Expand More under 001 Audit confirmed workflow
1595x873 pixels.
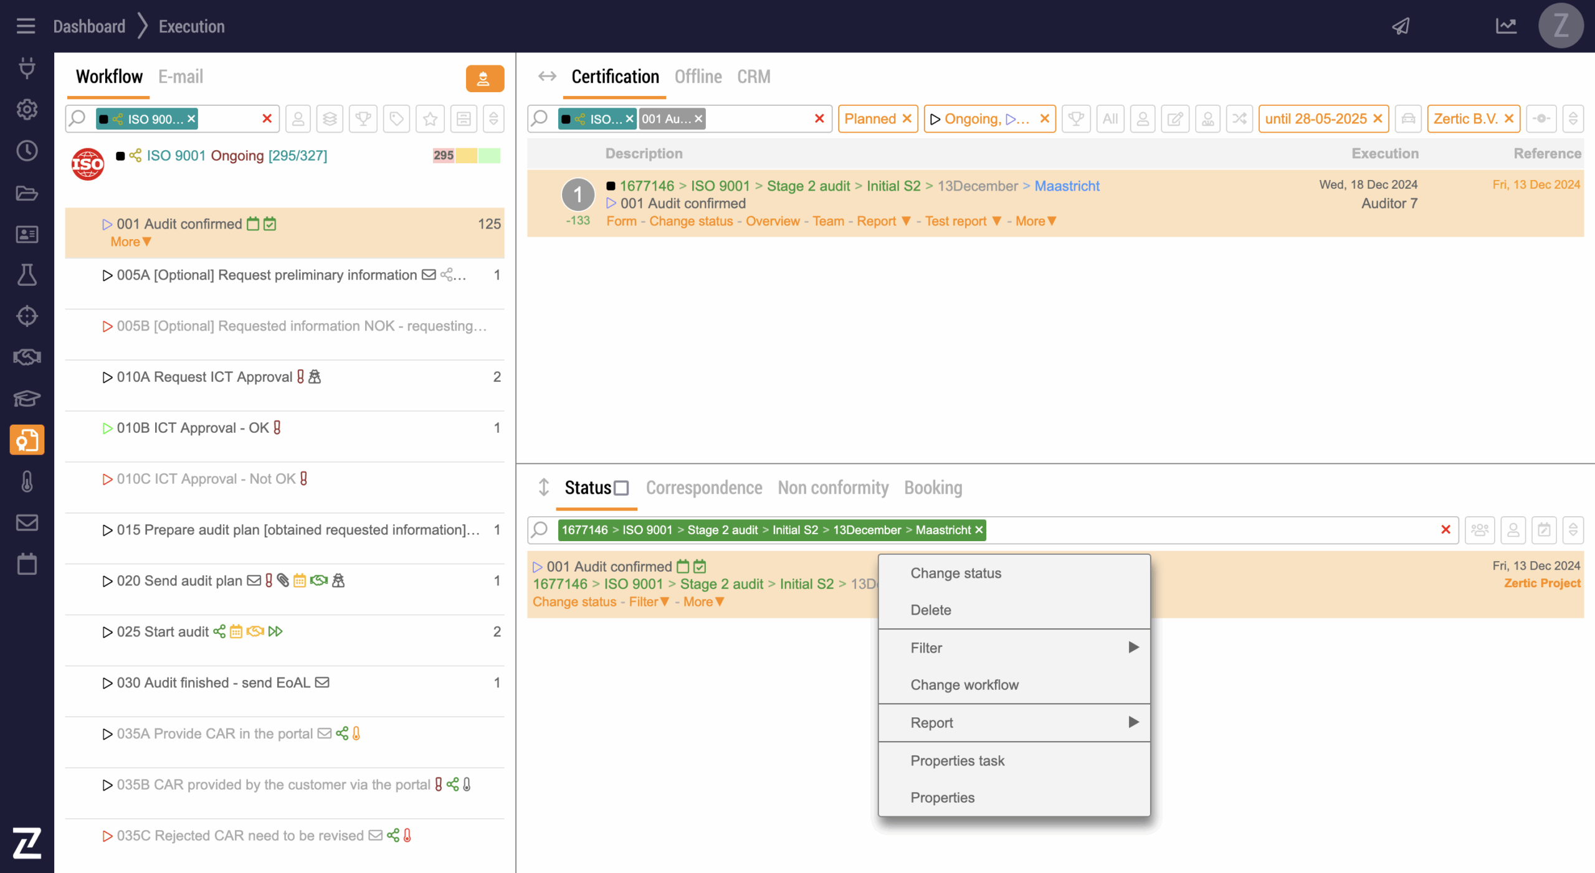(x=130, y=242)
